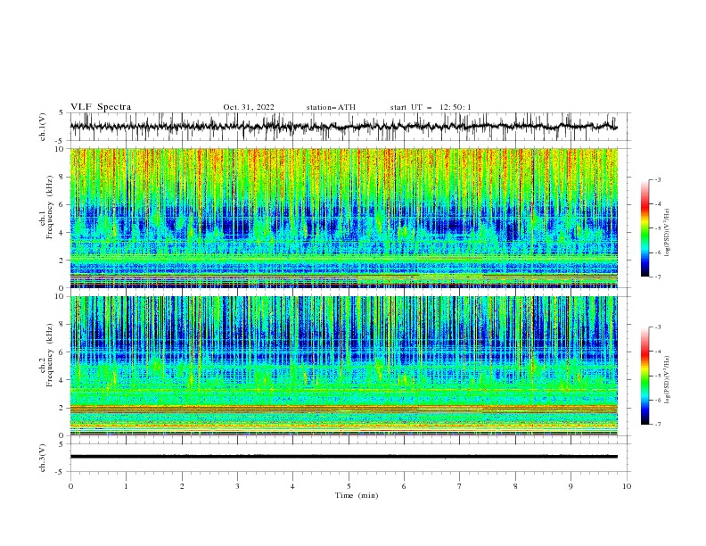Click time axis tick label "7"
This screenshot has width=706, height=546.
point(460,486)
